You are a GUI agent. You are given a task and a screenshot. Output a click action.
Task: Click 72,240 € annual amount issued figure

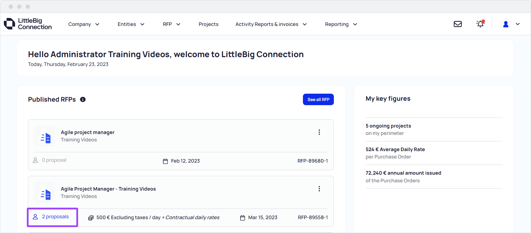click(x=403, y=173)
